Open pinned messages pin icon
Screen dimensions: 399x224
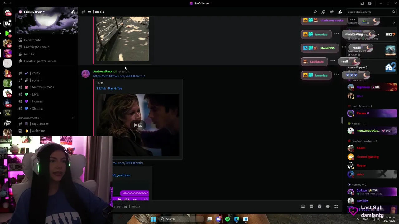coord(332,12)
